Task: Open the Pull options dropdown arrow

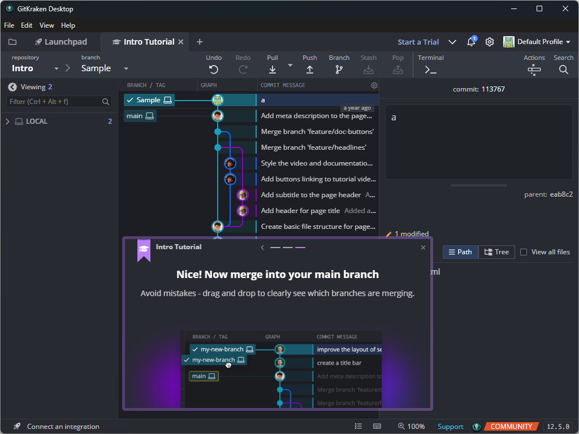Action: coord(290,66)
